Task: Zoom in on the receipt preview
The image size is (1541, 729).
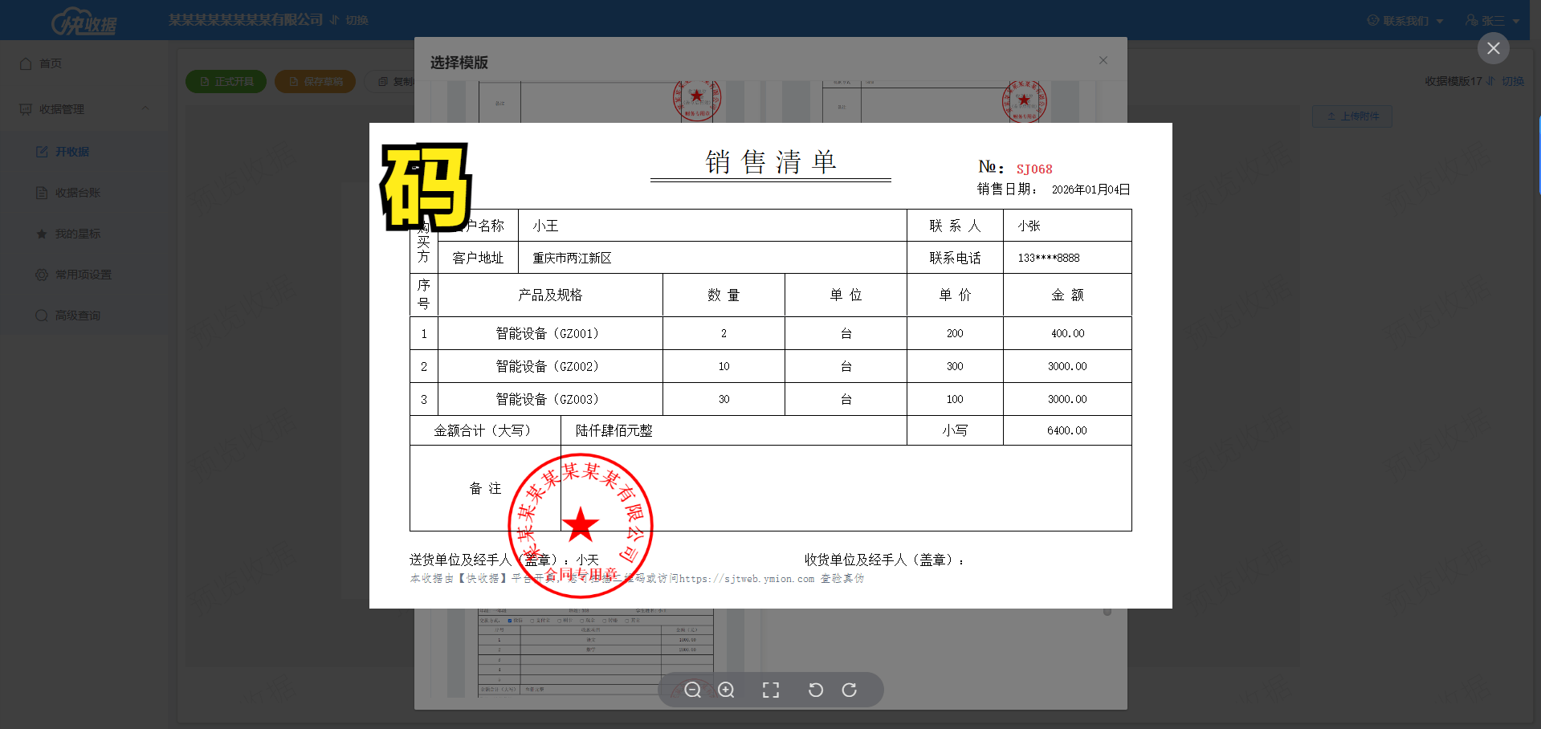Action: point(726,690)
